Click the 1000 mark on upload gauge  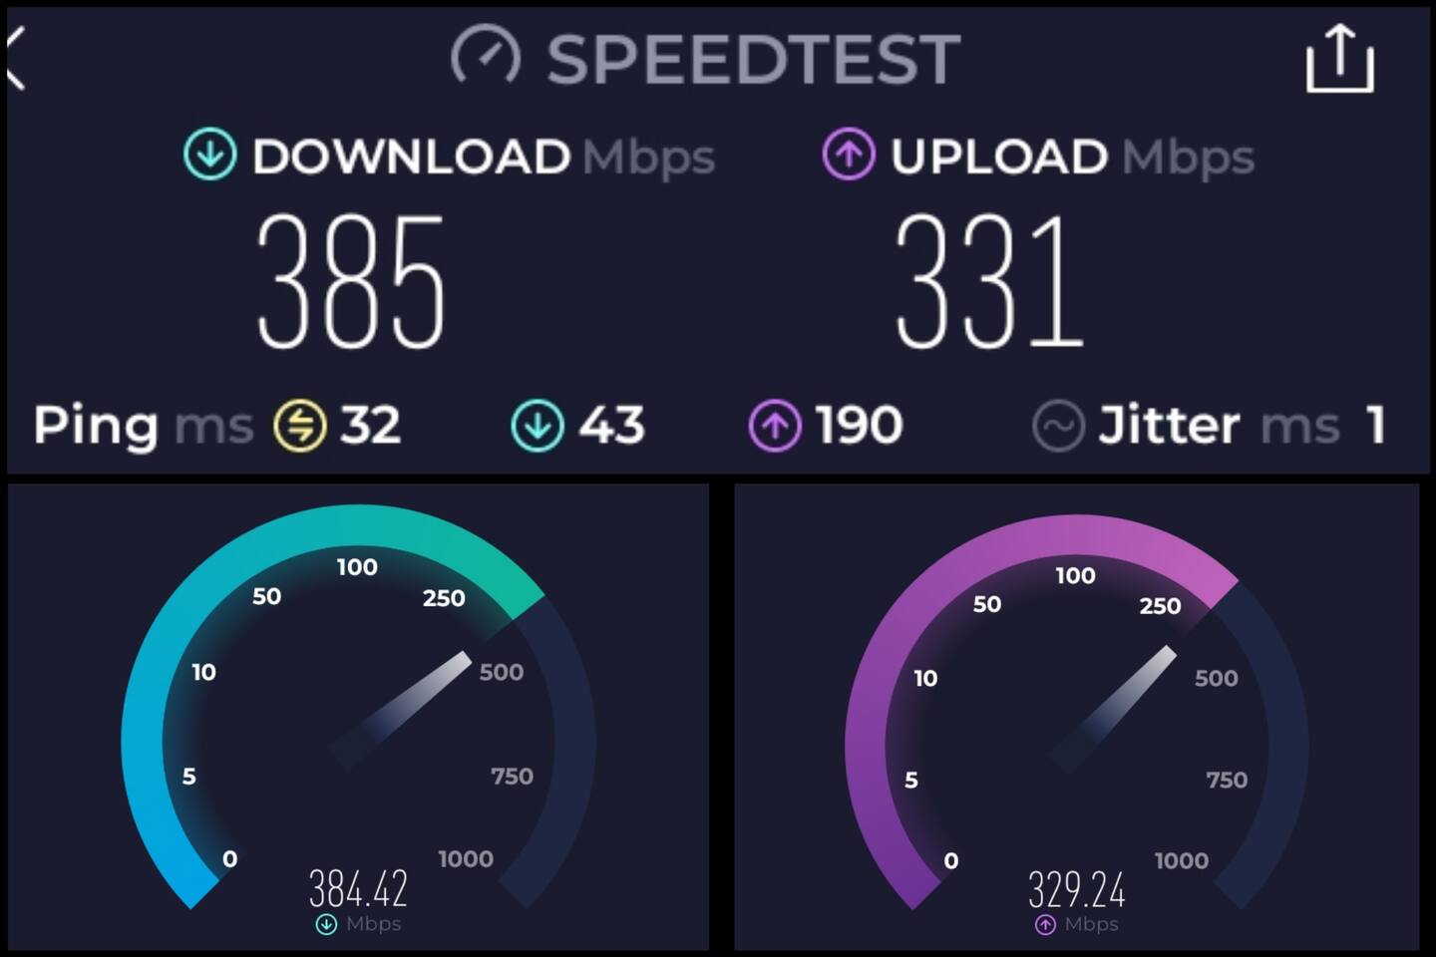point(1181,860)
